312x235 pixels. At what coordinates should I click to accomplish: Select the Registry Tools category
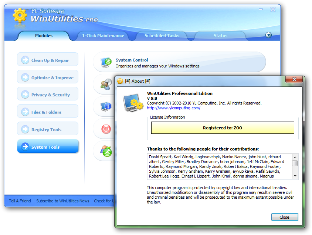click(x=48, y=129)
